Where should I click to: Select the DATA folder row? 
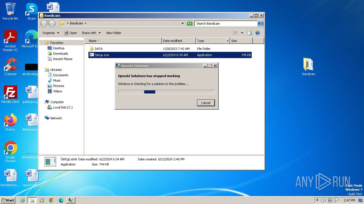(170, 49)
